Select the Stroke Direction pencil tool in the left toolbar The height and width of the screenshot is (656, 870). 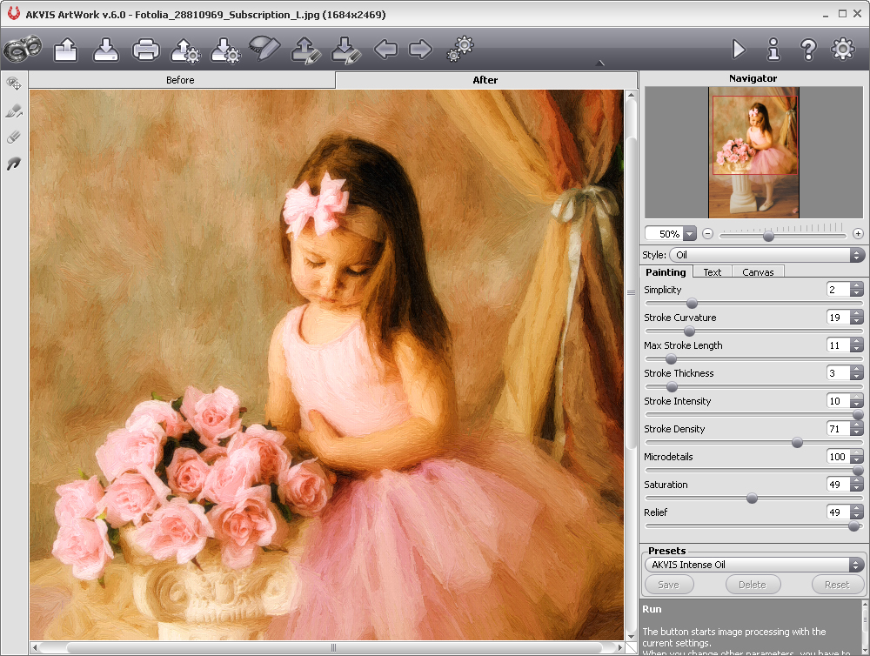(x=14, y=110)
